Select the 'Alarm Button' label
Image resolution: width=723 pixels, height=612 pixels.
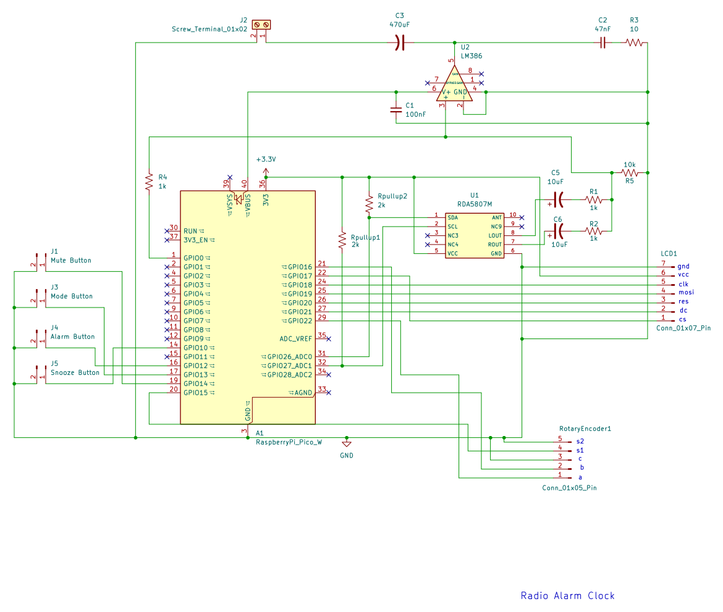[x=73, y=337]
